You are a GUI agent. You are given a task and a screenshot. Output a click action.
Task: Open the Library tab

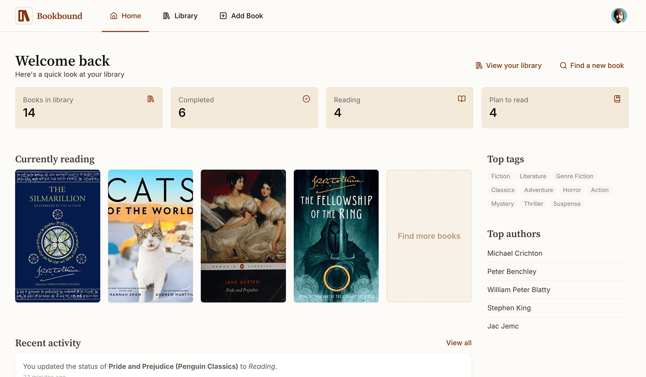(x=180, y=16)
